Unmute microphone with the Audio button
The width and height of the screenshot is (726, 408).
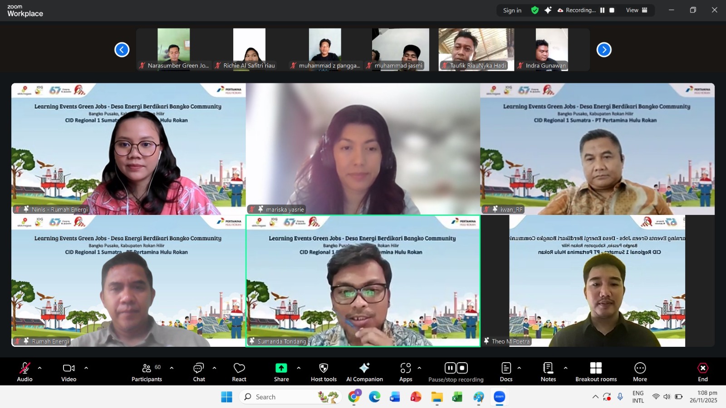[x=25, y=372]
